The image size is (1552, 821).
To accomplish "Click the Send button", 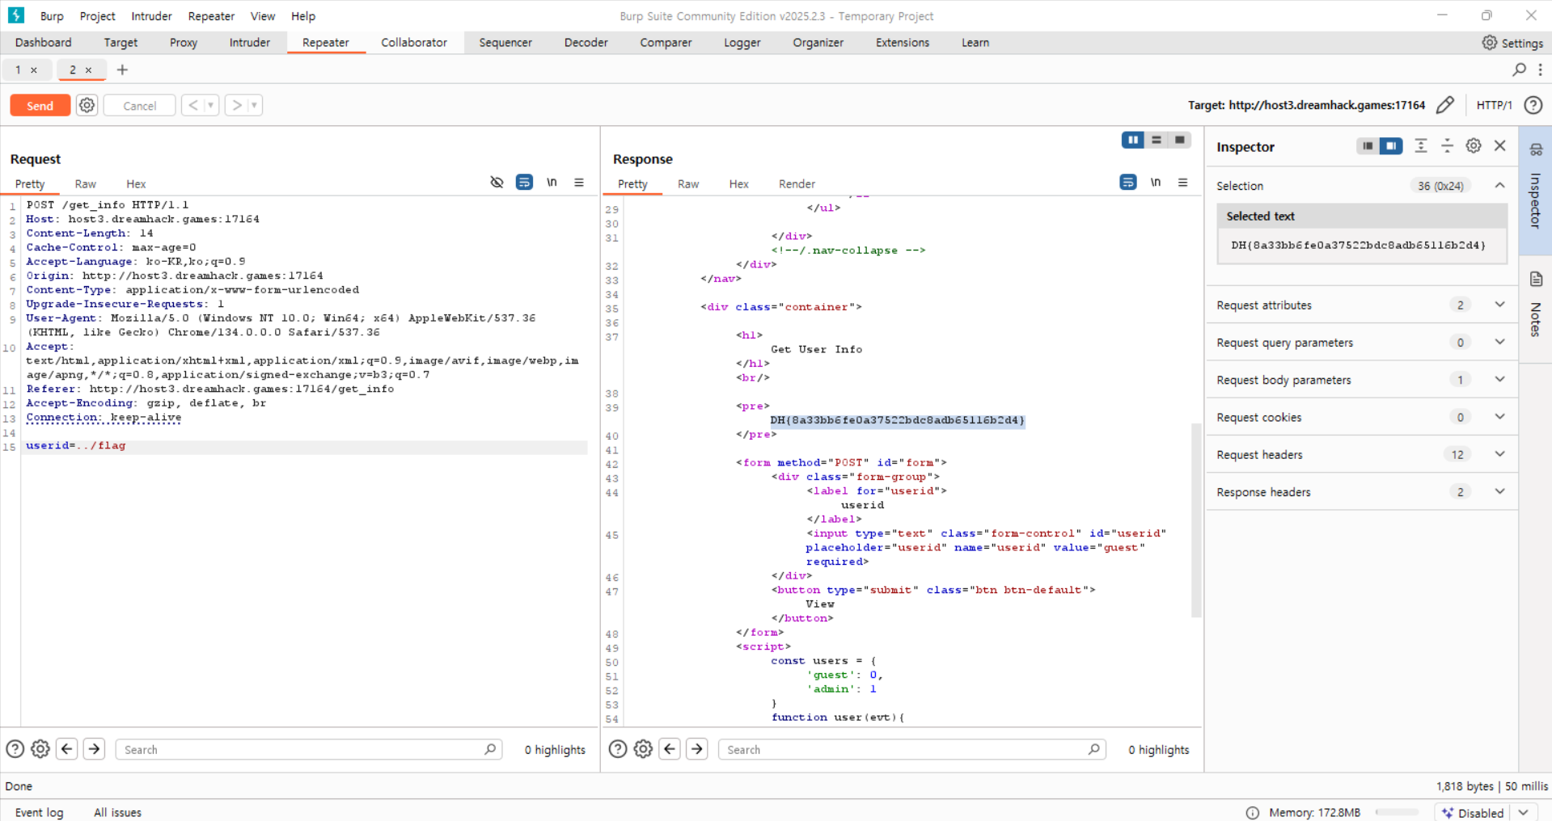I will coord(40,105).
